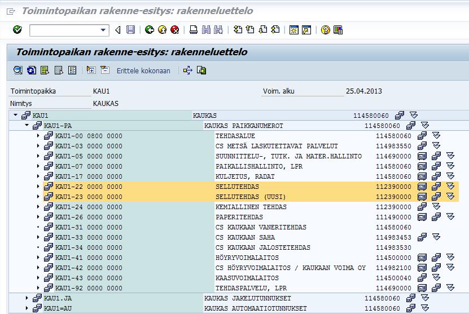469x314 pixels.
Task: Click cost center value 111490000
Action: point(393,217)
